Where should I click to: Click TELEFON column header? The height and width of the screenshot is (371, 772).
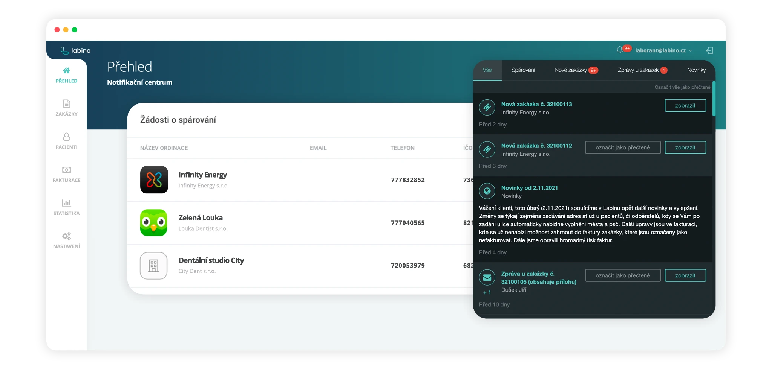(402, 148)
